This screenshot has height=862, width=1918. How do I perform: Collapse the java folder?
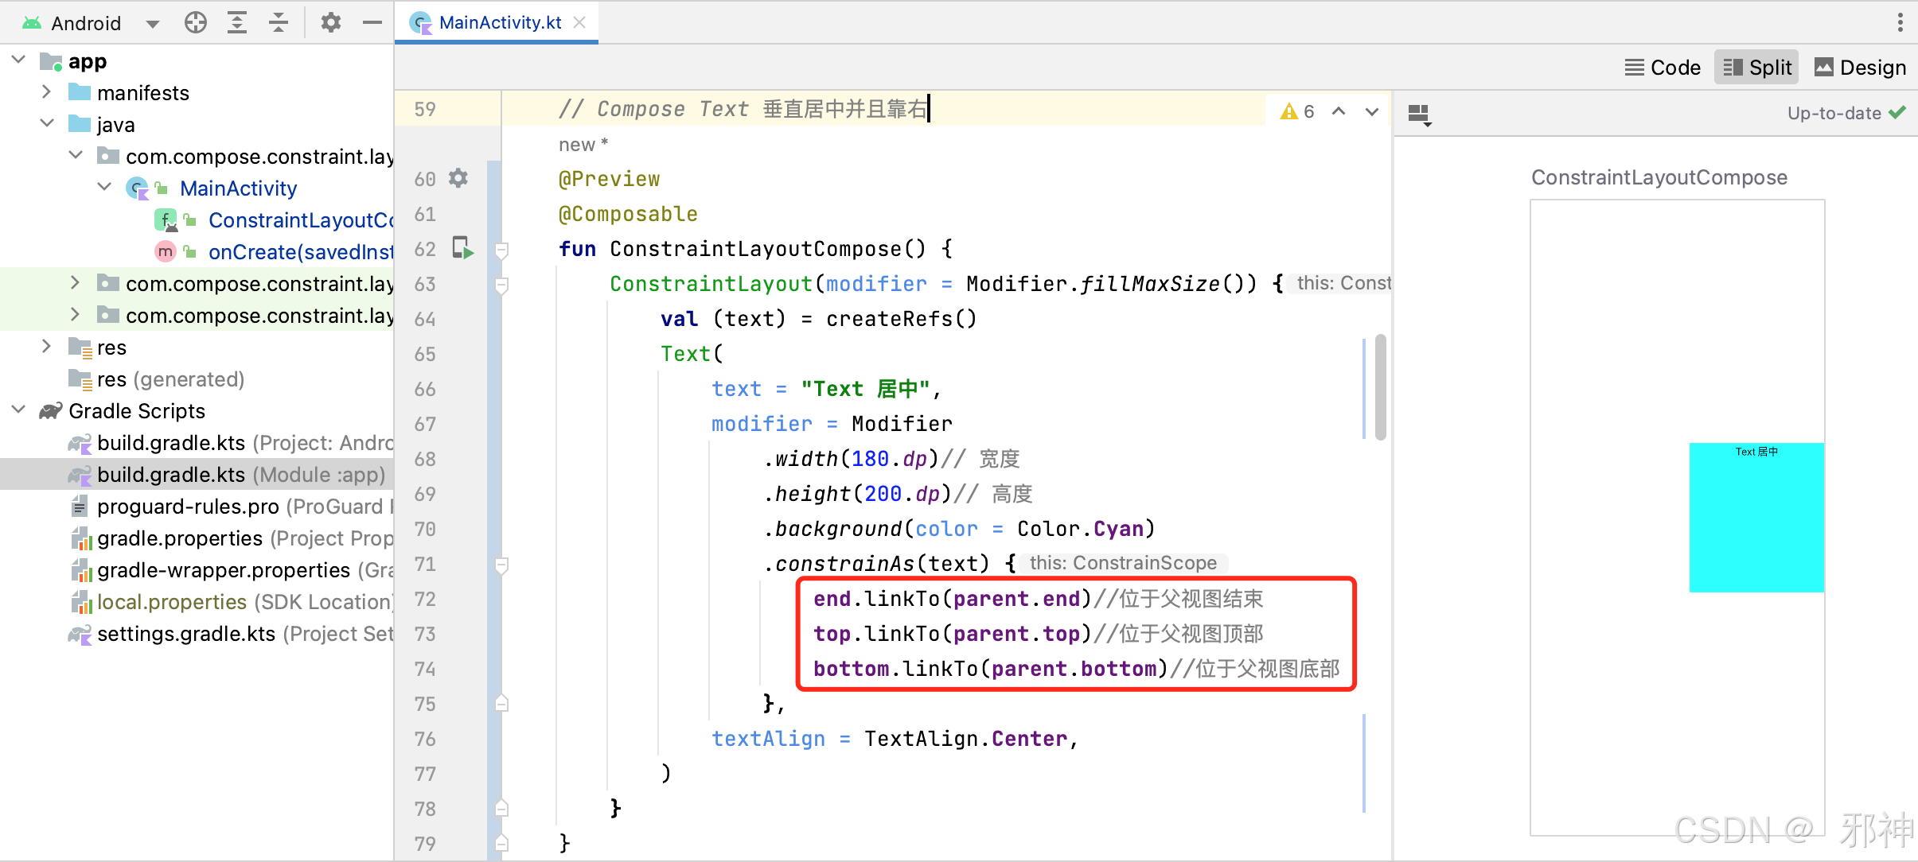point(47,124)
